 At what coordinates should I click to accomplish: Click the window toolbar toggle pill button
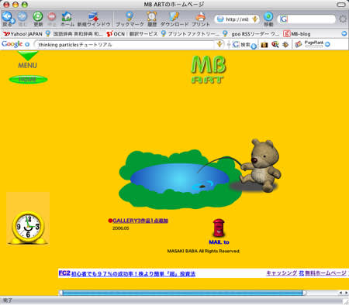341,5
